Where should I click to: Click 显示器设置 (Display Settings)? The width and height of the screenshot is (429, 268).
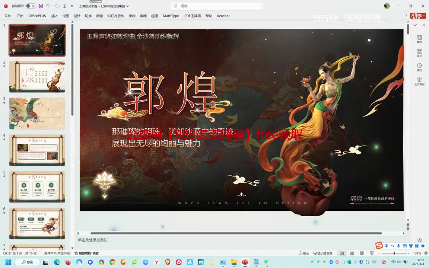pyautogui.click(x=322, y=253)
